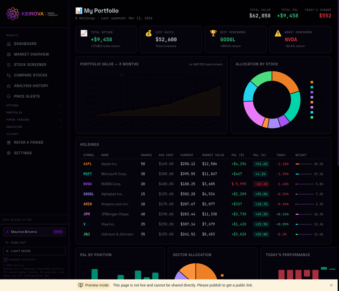Click the Market Overview map icon
The image size is (339, 291).
pyautogui.click(x=9, y=55)
